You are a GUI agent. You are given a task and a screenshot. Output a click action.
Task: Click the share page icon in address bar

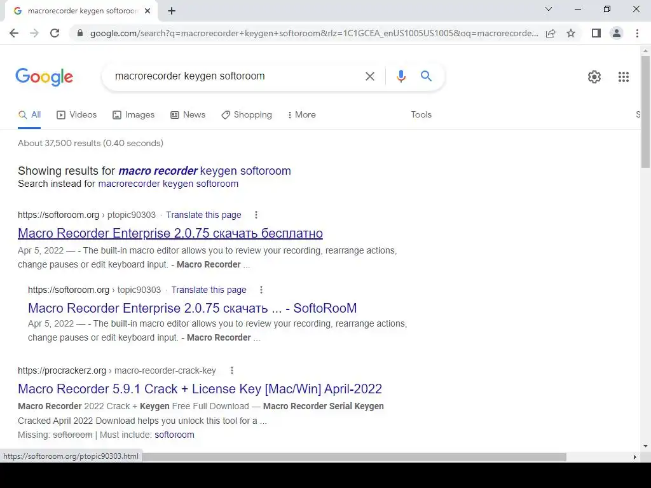point(551,33)
